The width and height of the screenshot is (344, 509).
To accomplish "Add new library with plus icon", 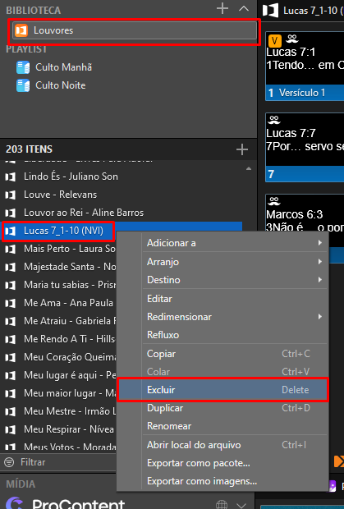I will click(x=222, y=8).
